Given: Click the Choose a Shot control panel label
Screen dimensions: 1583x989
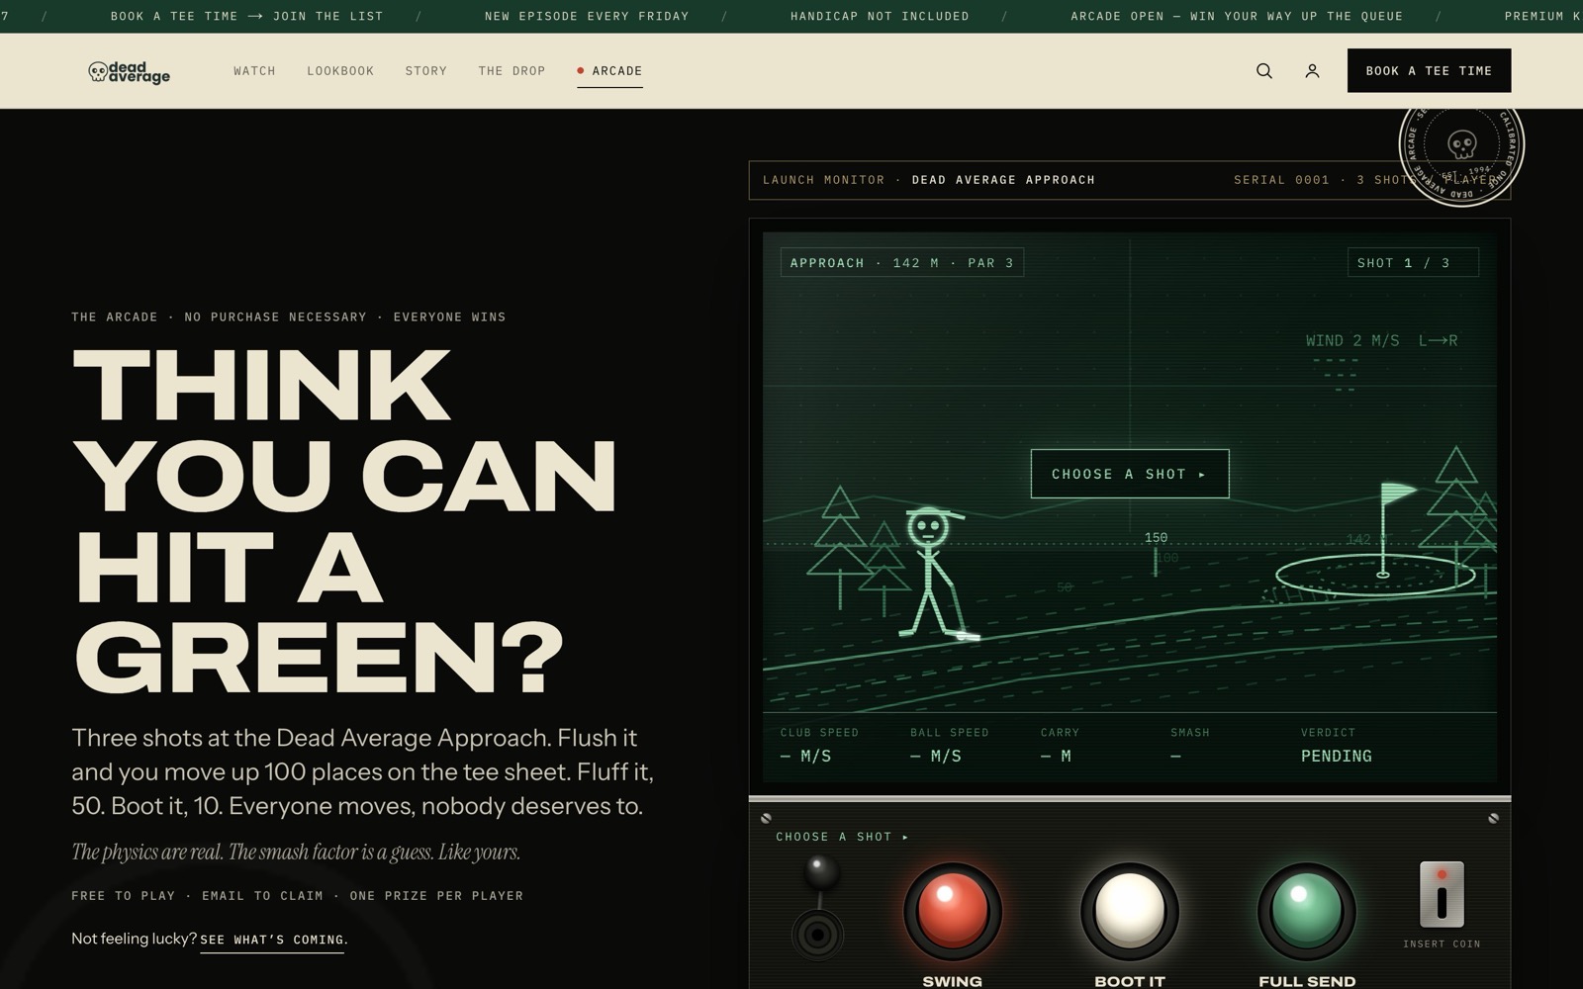Looking at the screenshot, I should coord(842,837).
